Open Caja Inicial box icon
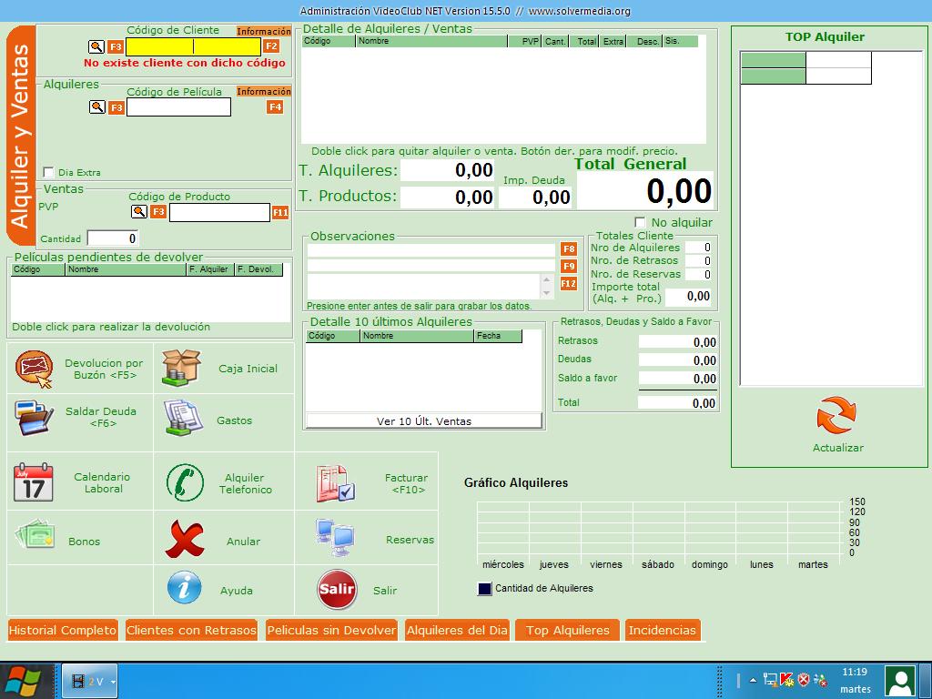This screenshot has height=699, width=932. click(180, 369)
